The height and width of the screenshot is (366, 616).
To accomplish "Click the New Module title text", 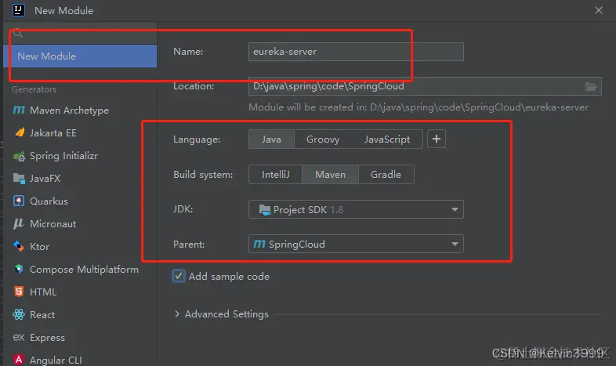I will pos(63,11).
